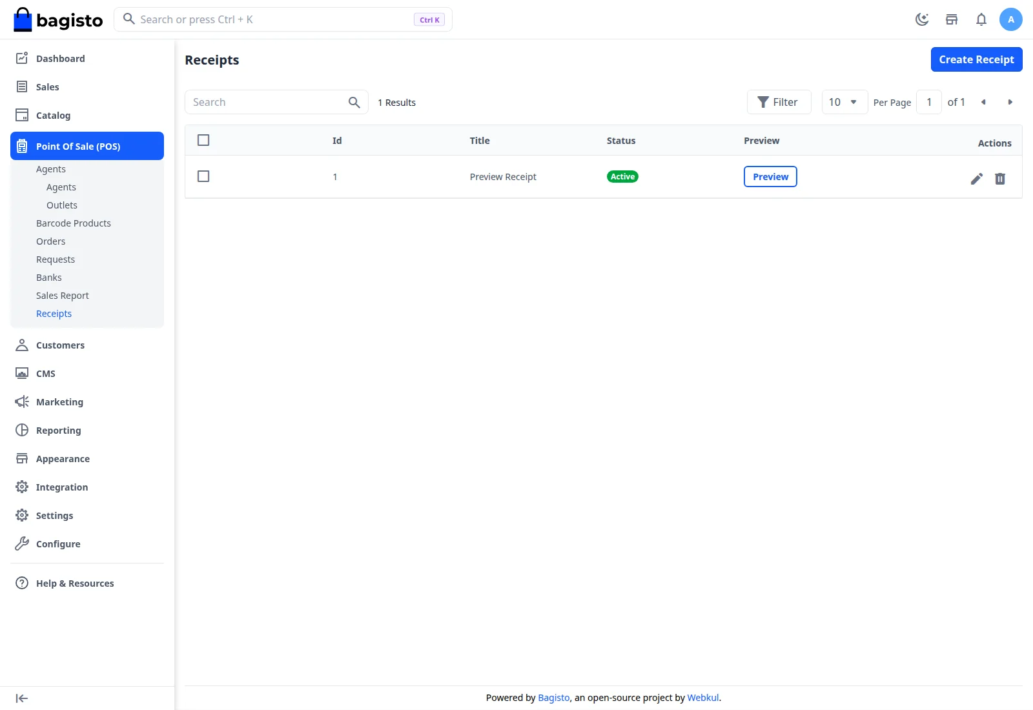Screen dimensions: 1033x710
Task: Click Create Receipt button
Action: (976, 59)
